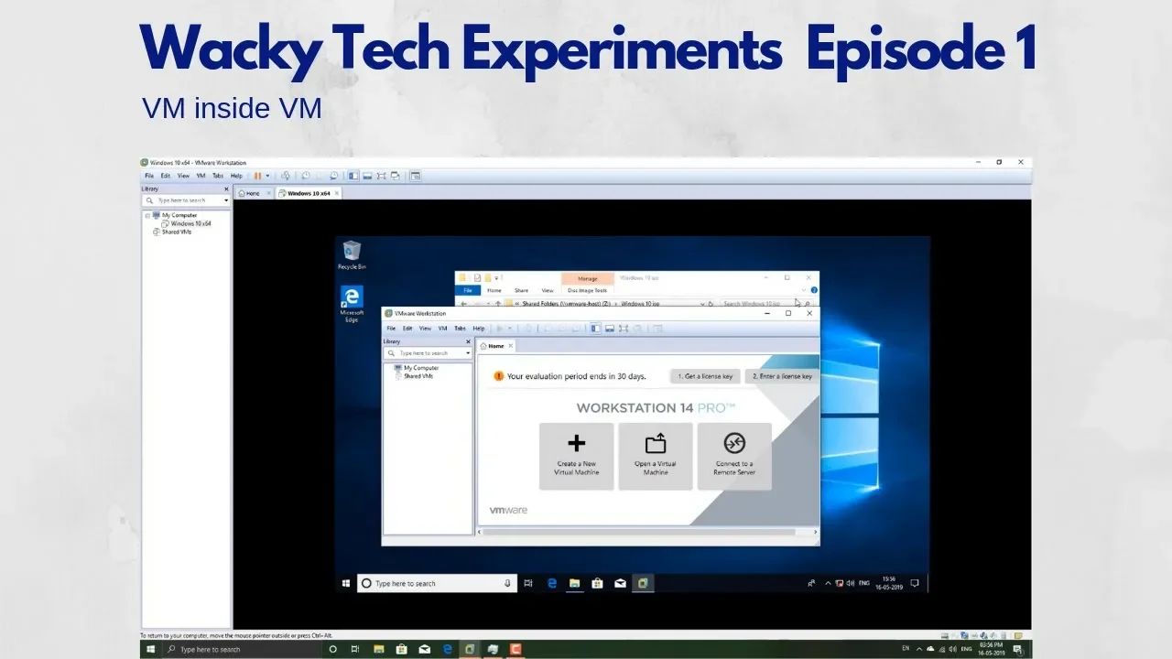Open the dropdown arrow next to the pause button
The image size is (1172, 659).
(x=267, y=176)
